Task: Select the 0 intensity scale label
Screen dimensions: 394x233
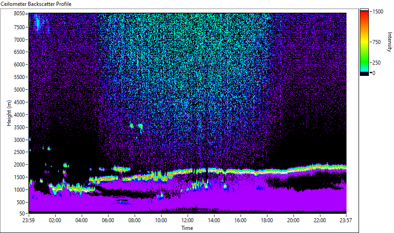Action: pos(374,73)
